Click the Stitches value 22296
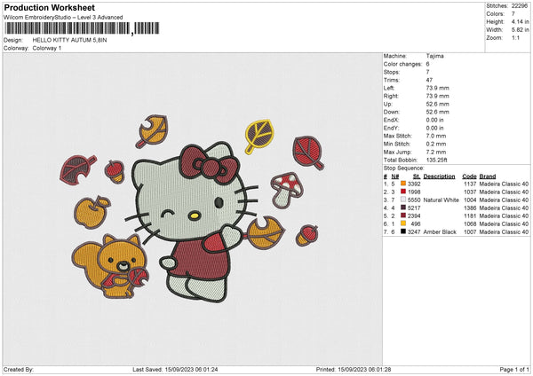Viewport: 533px width, 376px height. (x=521, y=6)
